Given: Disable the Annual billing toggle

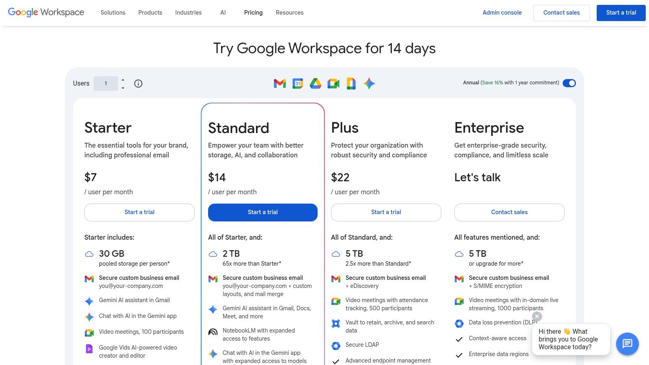Looking at the screenshot, I should click(569, 83).
